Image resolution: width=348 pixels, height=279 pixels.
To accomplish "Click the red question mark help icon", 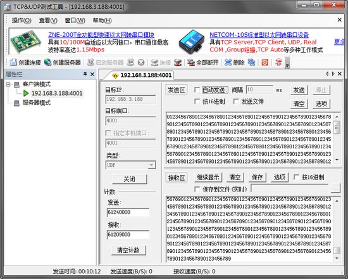I will (278, 62).
